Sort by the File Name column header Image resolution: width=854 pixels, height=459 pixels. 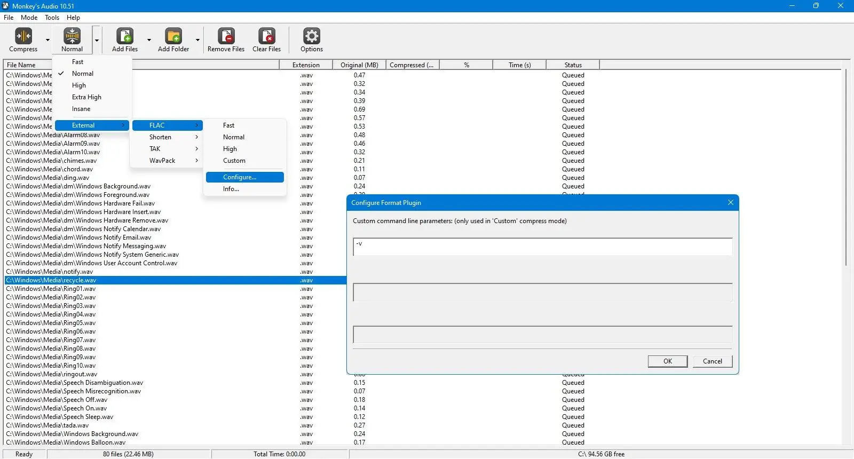click(141, 65)
